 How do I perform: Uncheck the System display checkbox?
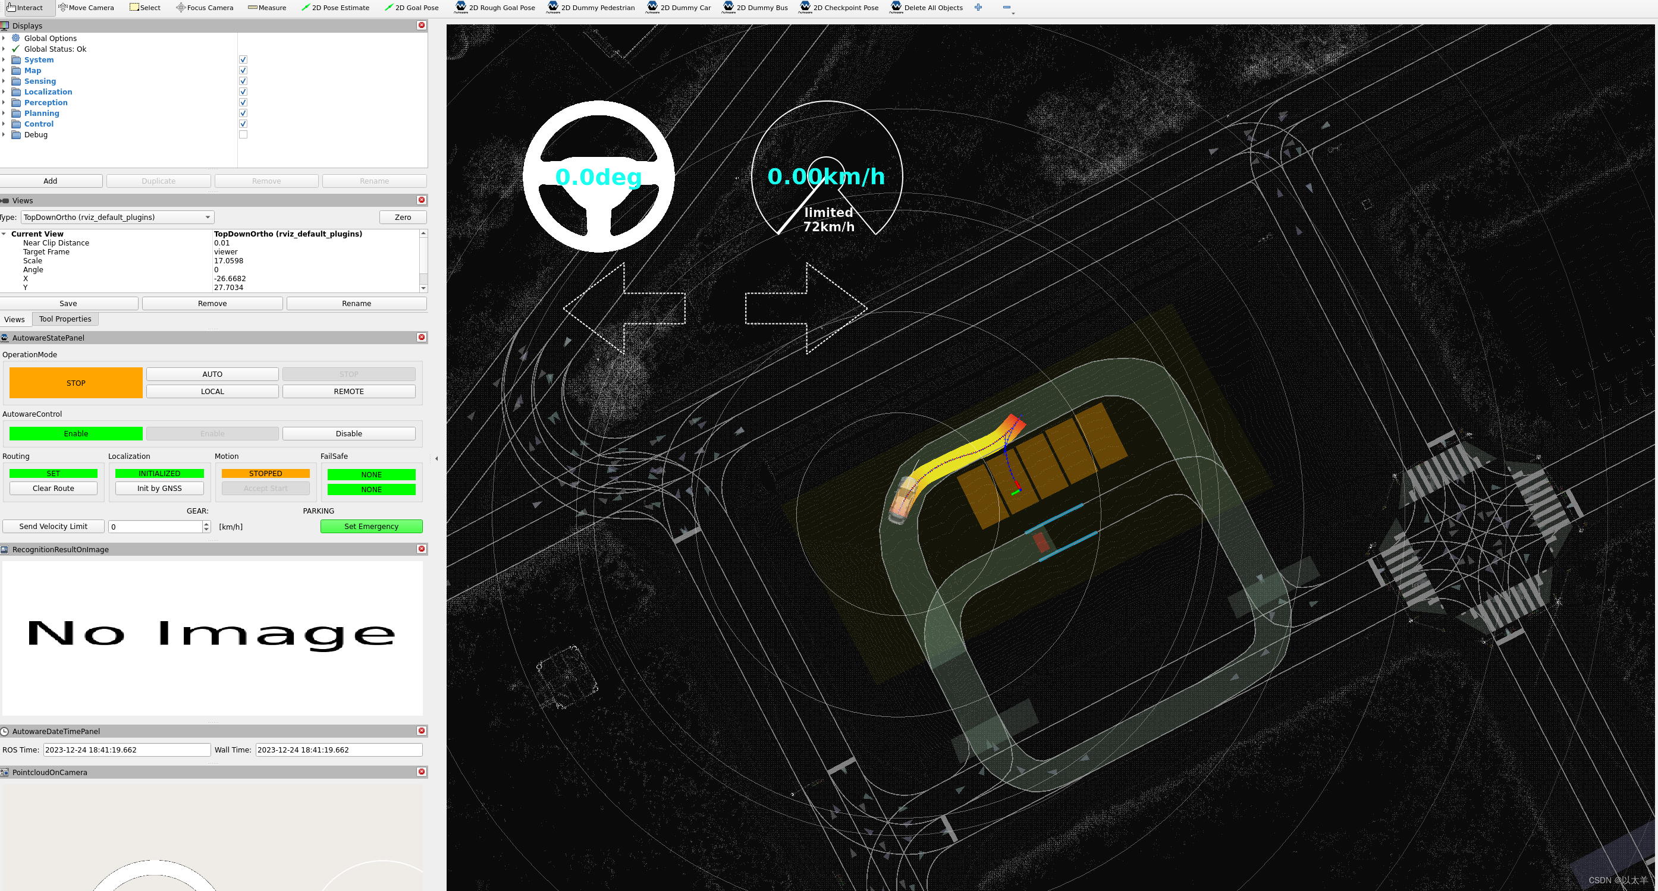(x=243, y=60)
